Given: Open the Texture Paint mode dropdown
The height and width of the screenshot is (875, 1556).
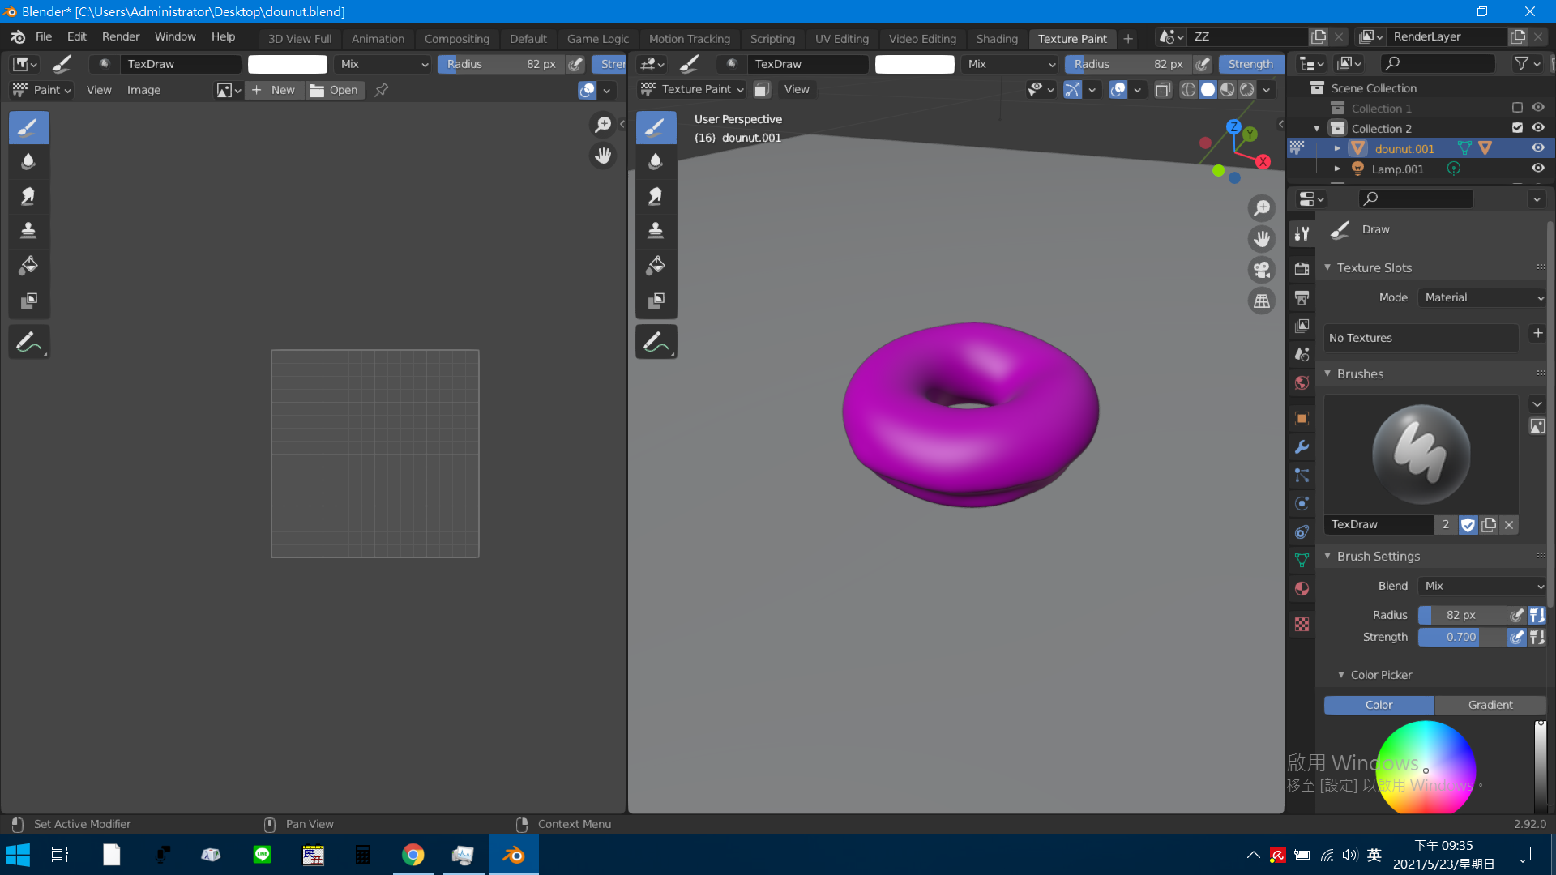Looking at the screenshot, I should 693,89.
